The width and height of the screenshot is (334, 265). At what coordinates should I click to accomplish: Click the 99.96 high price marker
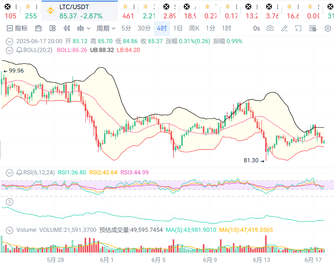click(14, 71)
